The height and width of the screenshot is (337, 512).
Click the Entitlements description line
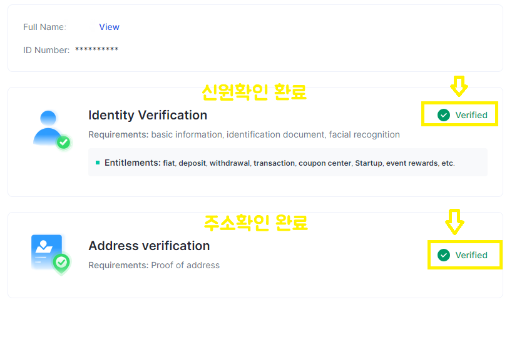(x=280, y=163)
